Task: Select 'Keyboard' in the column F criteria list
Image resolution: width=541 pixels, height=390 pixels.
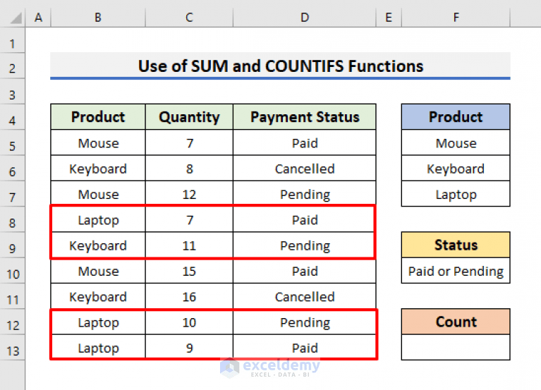Action: point(456,168)
